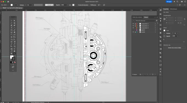The width and height of the screenshot is (187, 103).
Task: Switch to the Bibliothèques tab
Action: 174,9
